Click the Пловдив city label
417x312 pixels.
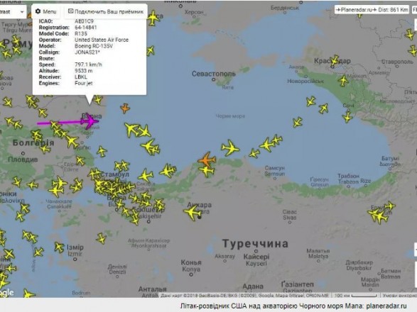coord(23,160)
